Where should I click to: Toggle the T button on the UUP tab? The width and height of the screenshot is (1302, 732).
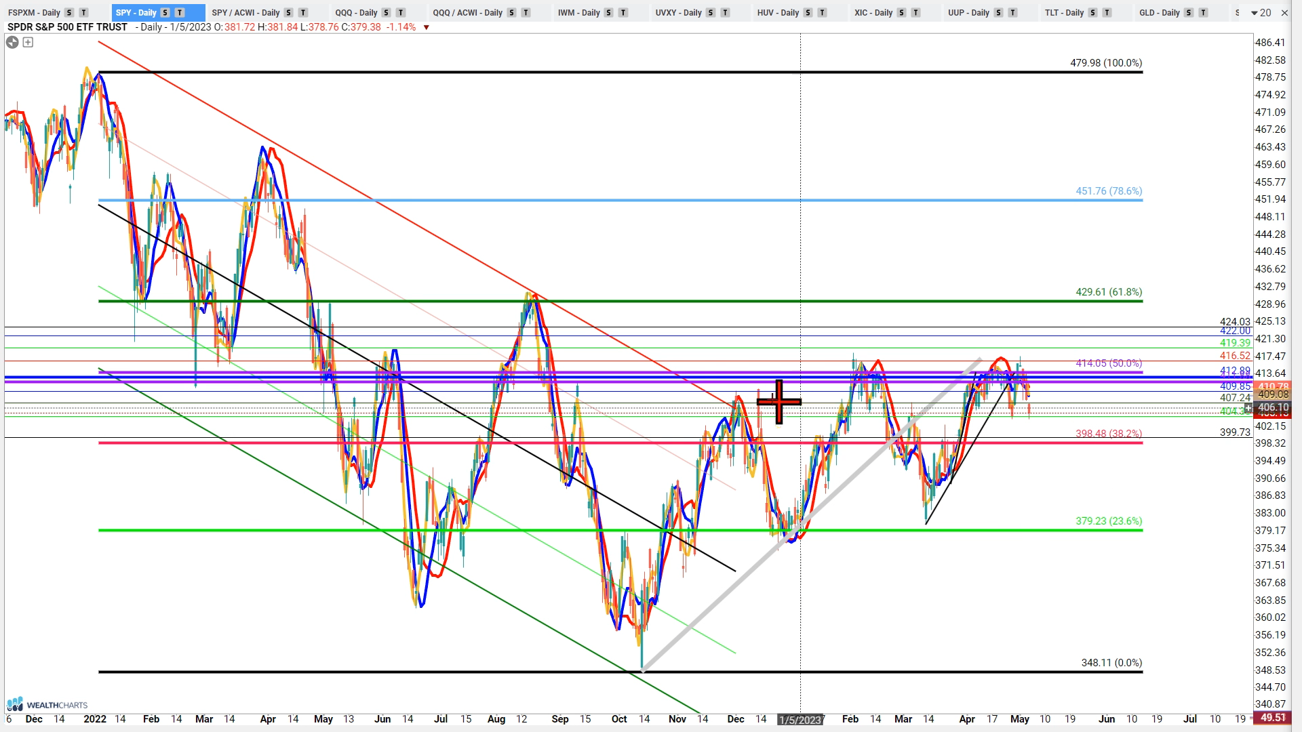1012,13
